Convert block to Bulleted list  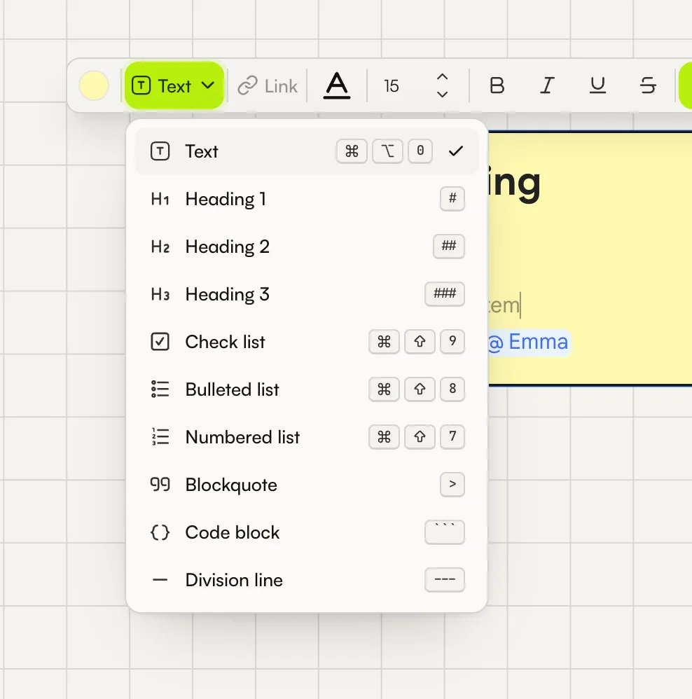(x=307, y=389)
